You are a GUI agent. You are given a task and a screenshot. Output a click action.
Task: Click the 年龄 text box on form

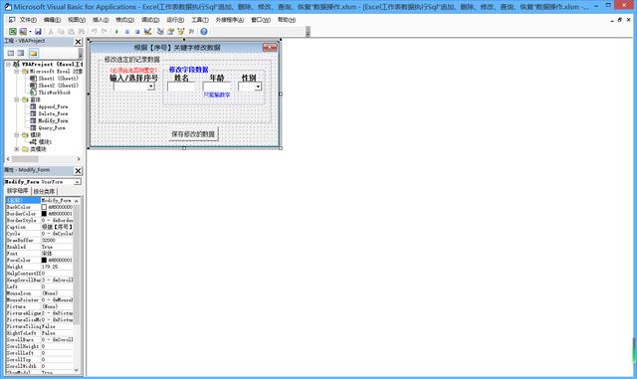[217, 87]
